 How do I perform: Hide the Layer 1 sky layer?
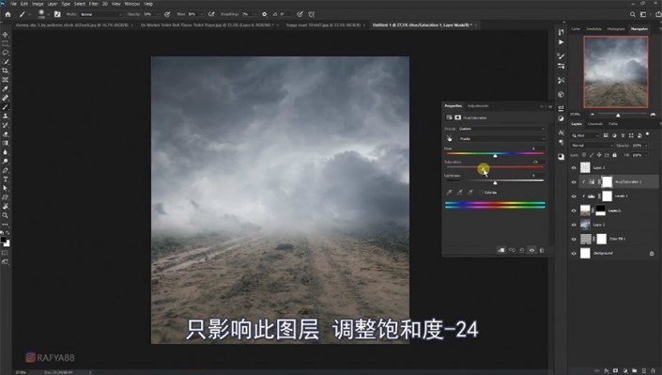574,225
